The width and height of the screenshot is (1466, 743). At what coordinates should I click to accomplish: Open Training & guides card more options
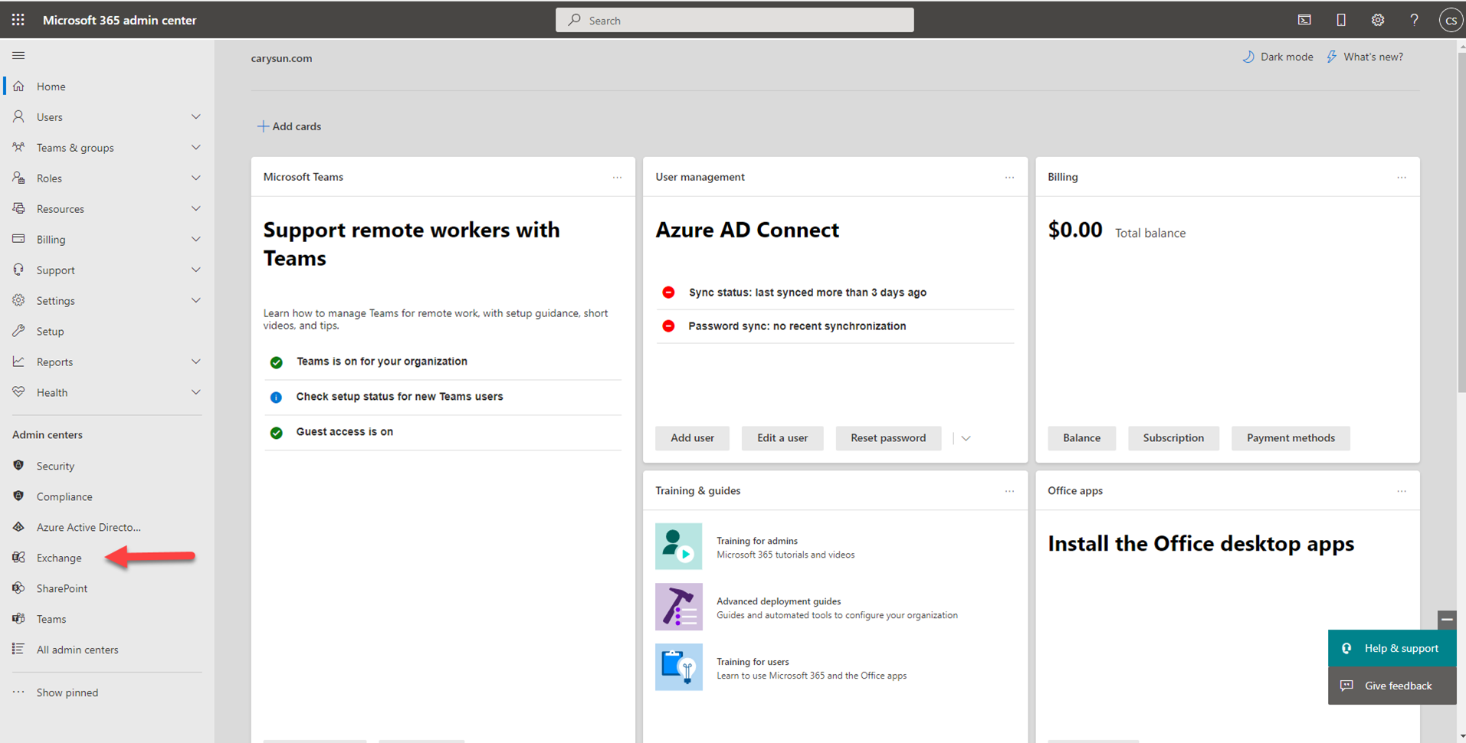point(1009,491)
